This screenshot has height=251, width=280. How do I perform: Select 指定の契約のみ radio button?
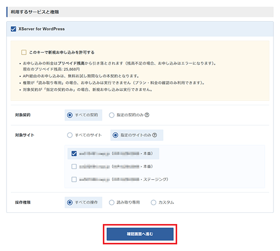click(111, 115)
